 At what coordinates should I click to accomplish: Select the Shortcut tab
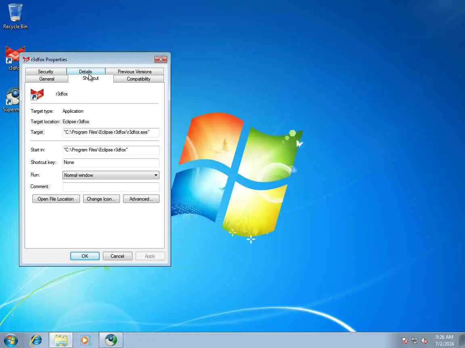(91, 79)
